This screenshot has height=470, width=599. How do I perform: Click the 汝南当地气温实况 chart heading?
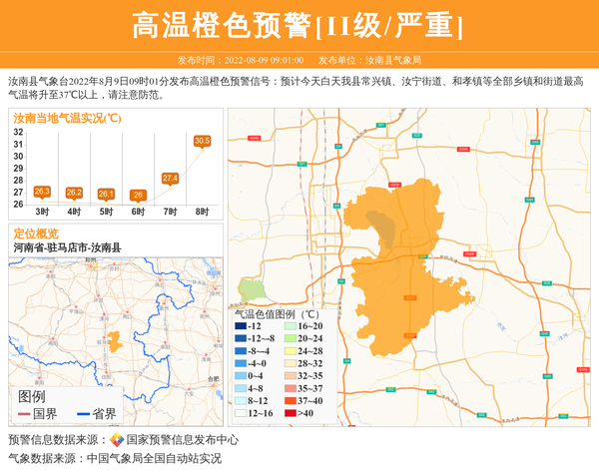[67, 118]
